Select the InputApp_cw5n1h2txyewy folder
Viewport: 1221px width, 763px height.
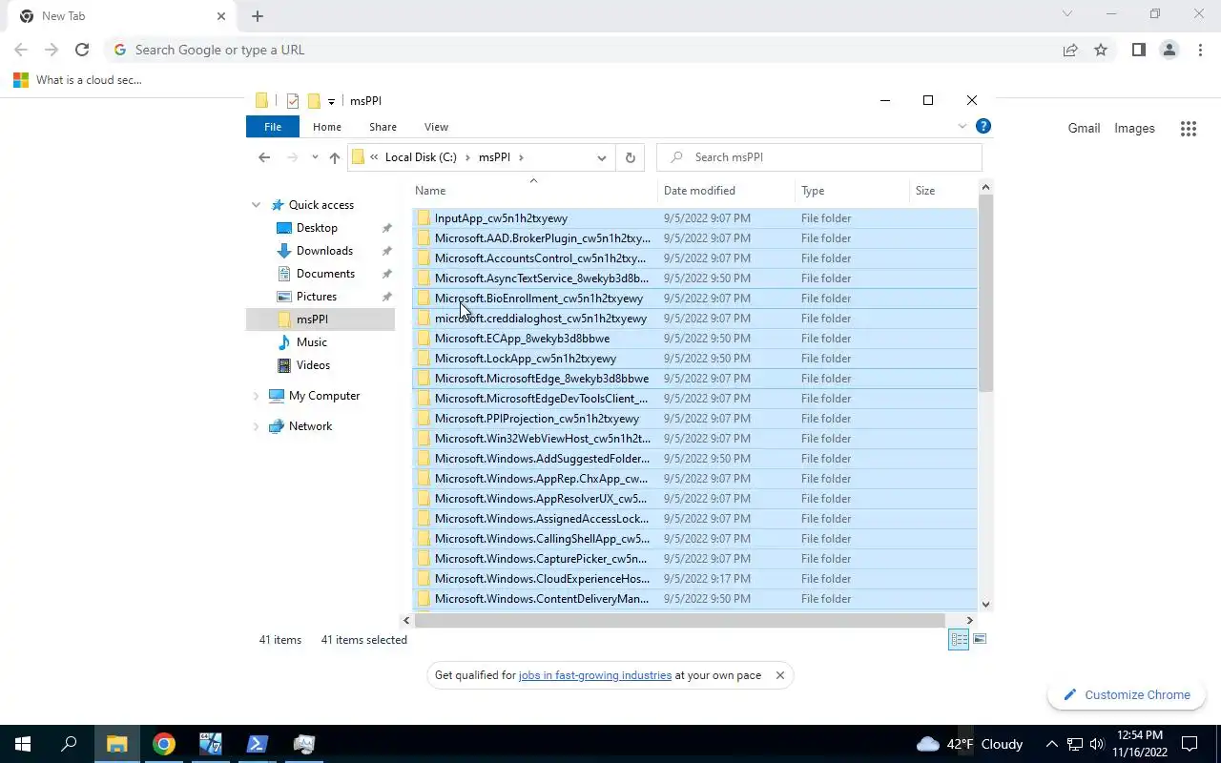694,218
